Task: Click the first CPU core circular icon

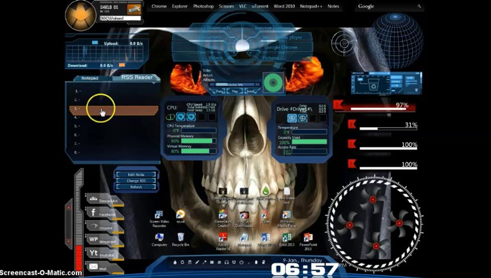Action: pyautogui.click(x=181, y=117)
